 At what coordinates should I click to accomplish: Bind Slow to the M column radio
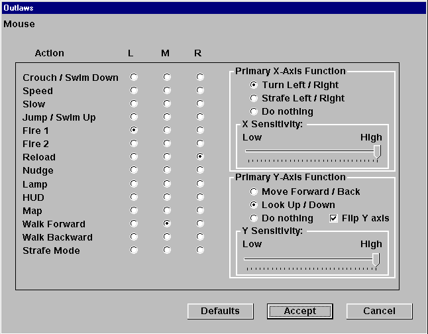167,103
